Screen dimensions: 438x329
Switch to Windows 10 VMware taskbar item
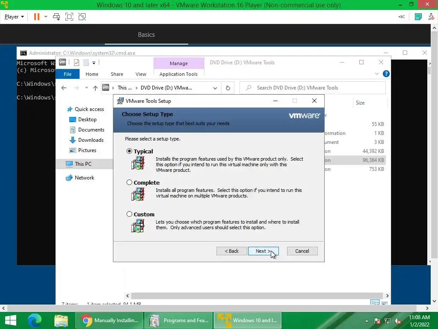[248, 320]
